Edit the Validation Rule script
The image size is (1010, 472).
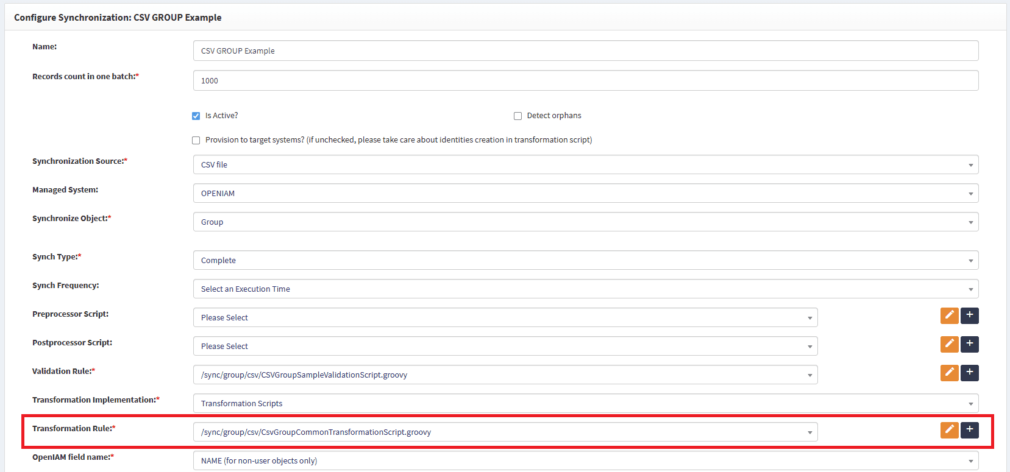949,373
